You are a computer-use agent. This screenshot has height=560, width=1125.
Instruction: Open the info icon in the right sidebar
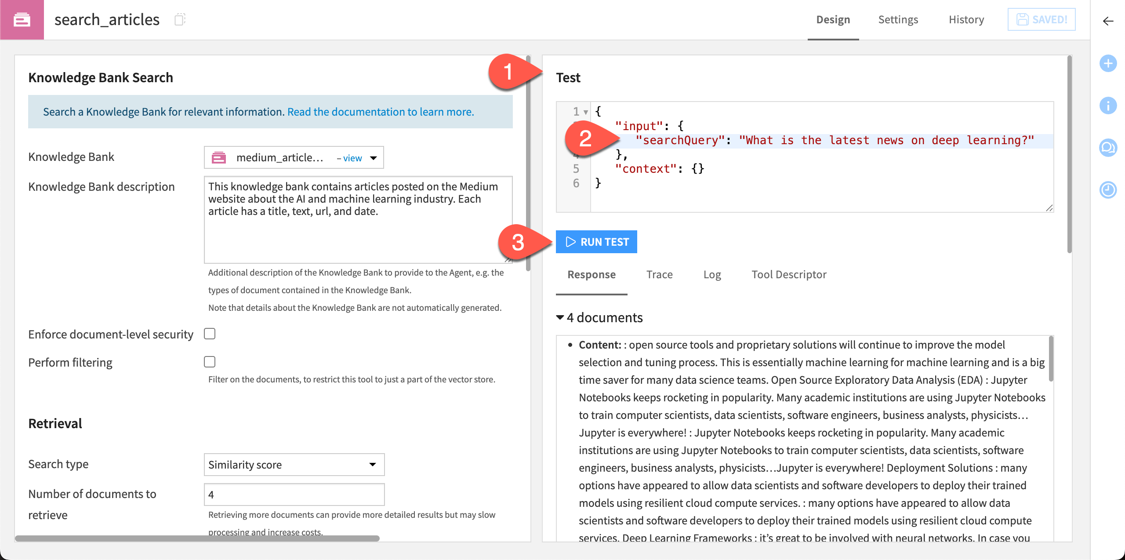(x=1108, y=105)
